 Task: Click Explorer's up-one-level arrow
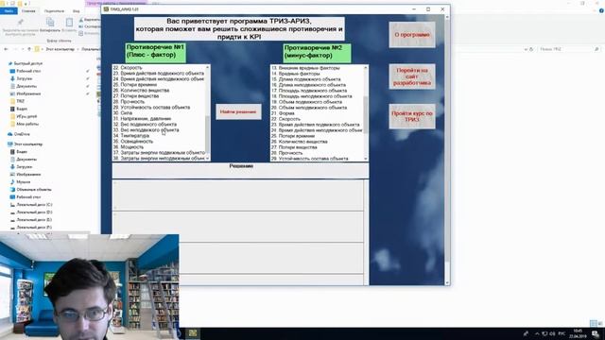pyautogui.click(x=29, y=49)
